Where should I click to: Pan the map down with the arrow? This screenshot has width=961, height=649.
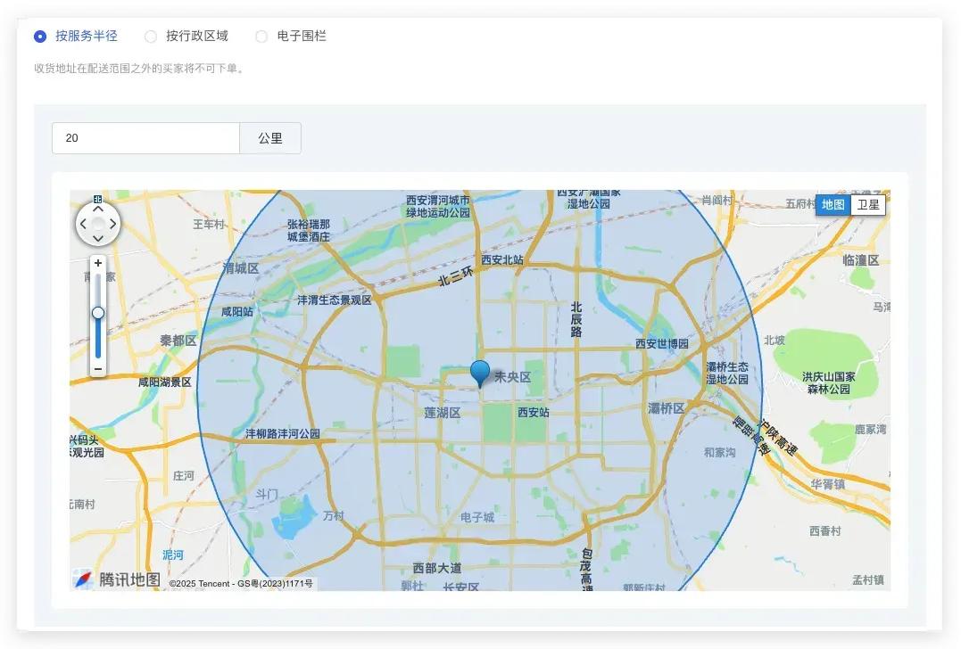tap(98, 238)
